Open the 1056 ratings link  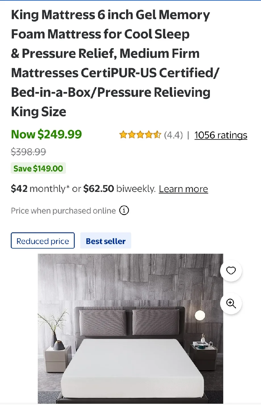[221, 135]
